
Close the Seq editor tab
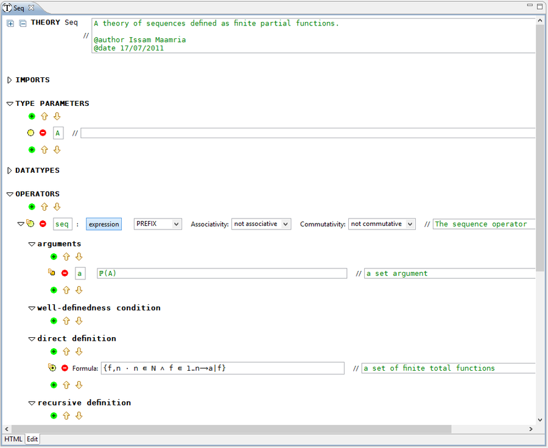click(32, 7)
